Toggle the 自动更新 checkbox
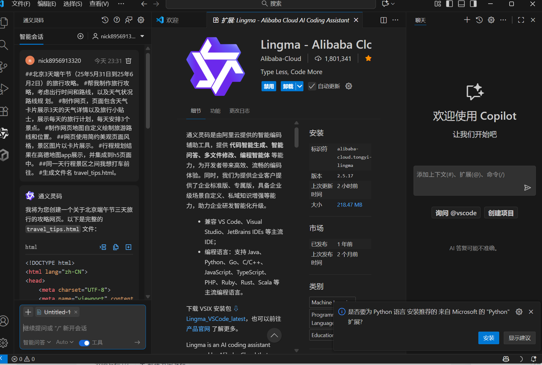The image size is (542, 365). tap(312, 86)
